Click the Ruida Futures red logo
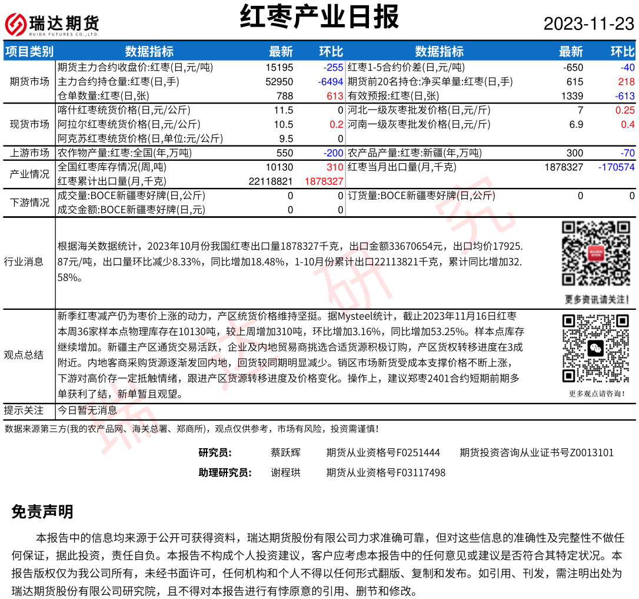 click(x=16, y=24)
